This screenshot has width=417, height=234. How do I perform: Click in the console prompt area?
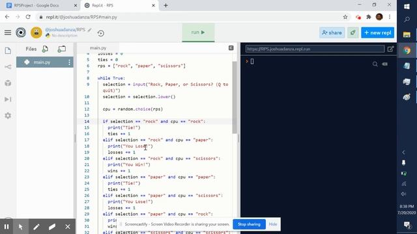tap(252, 61)
